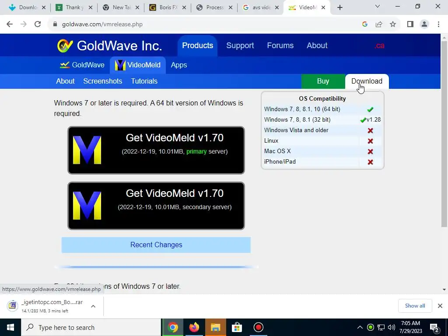
Task: Click the red record icon in taskbar
Action: coord(258,327)
